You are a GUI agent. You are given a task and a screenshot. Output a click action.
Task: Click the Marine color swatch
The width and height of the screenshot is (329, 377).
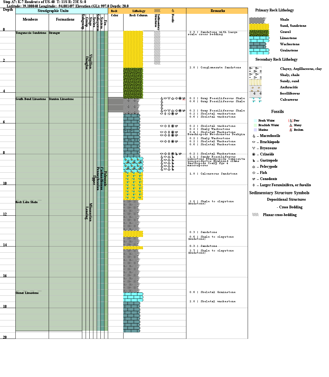[x=255, y=130]
